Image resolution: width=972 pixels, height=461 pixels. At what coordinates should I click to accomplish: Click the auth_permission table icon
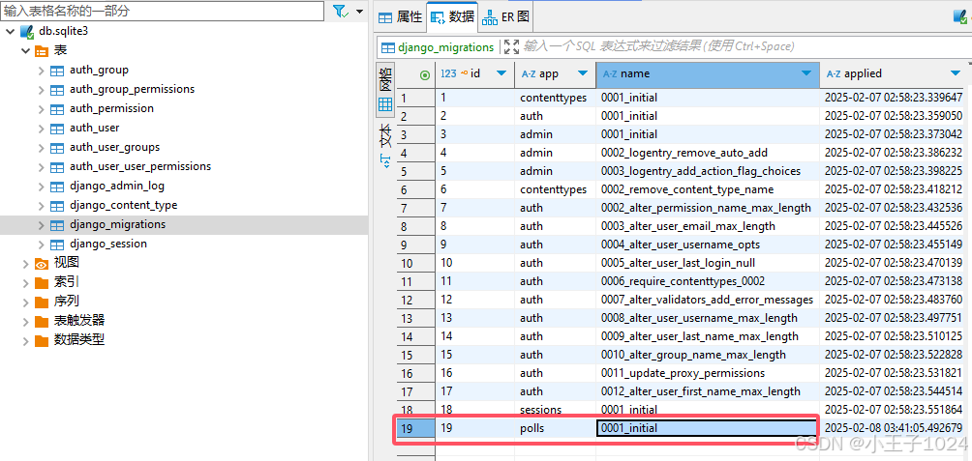click(57, 109)
